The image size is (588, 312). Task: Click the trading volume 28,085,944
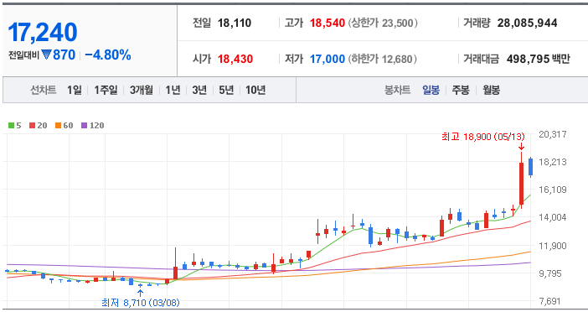tap(527, 23)
